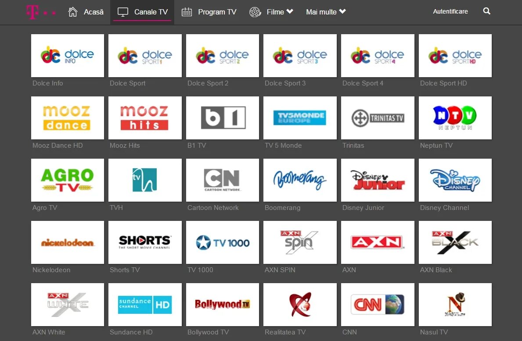
Task: Open the Dolce Sport 3 channel logo
Action: (300, 56)
